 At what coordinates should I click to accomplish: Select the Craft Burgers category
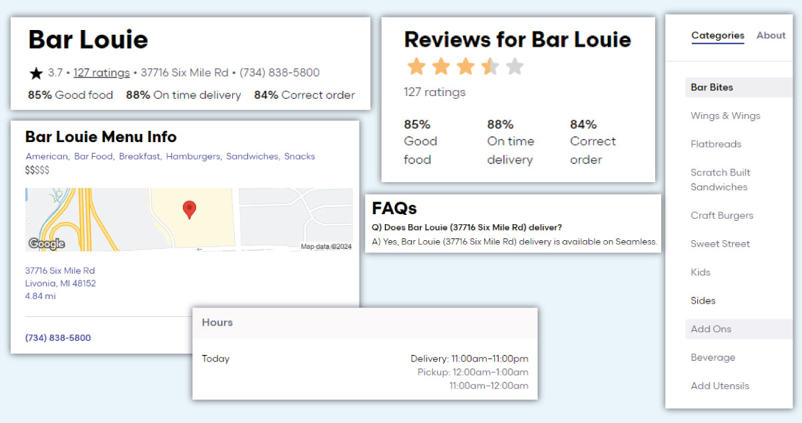coord(722,216)
